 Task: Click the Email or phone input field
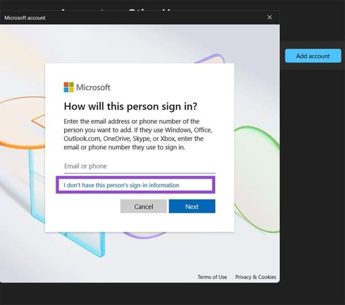coord(139,166)
